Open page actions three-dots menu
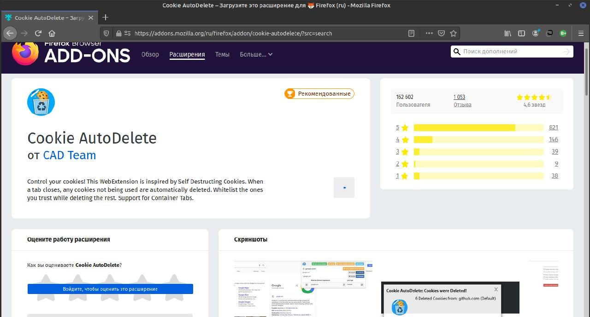 coord(429,33)
